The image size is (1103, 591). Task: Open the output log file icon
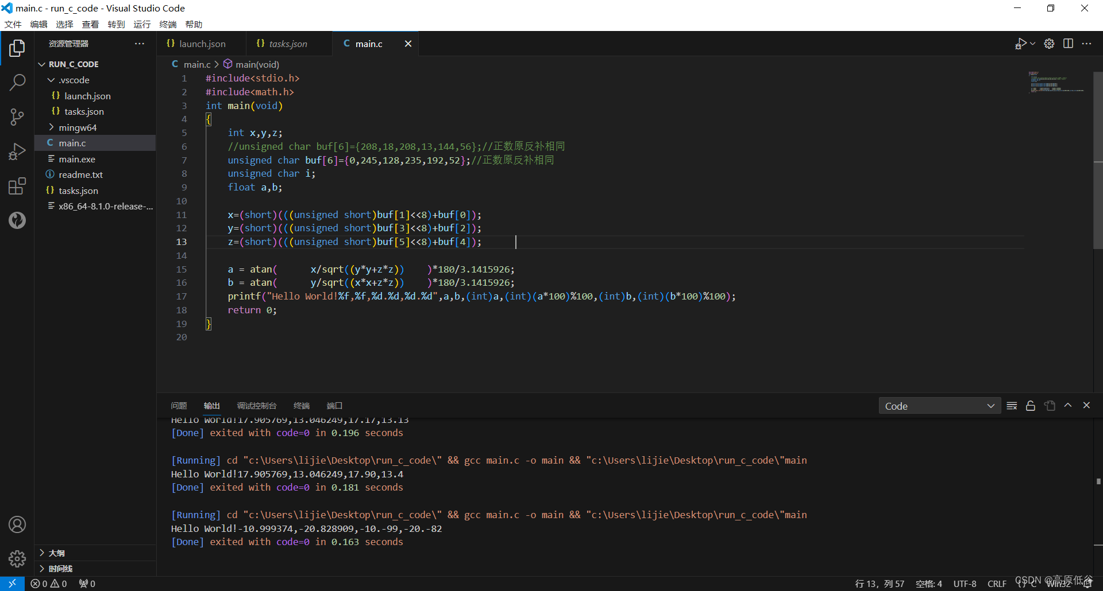click(1050, 406)
